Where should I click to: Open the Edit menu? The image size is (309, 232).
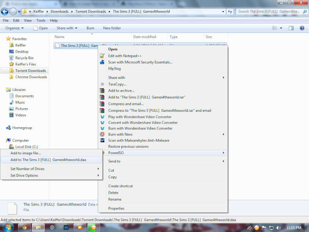tap(16, 20)
